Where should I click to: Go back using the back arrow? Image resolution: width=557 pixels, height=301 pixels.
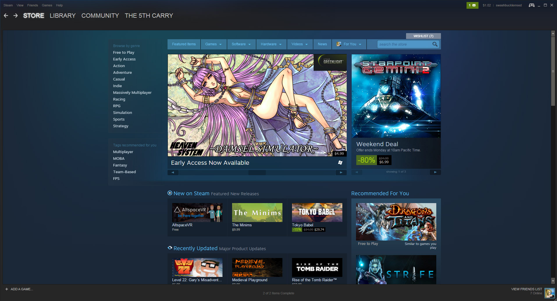click(x=6, y=16)
